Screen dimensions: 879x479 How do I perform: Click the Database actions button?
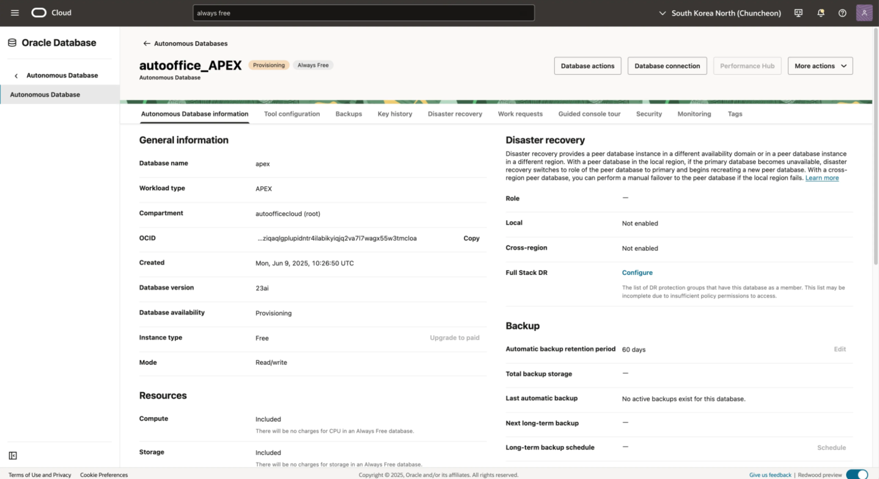click(588, 66)
